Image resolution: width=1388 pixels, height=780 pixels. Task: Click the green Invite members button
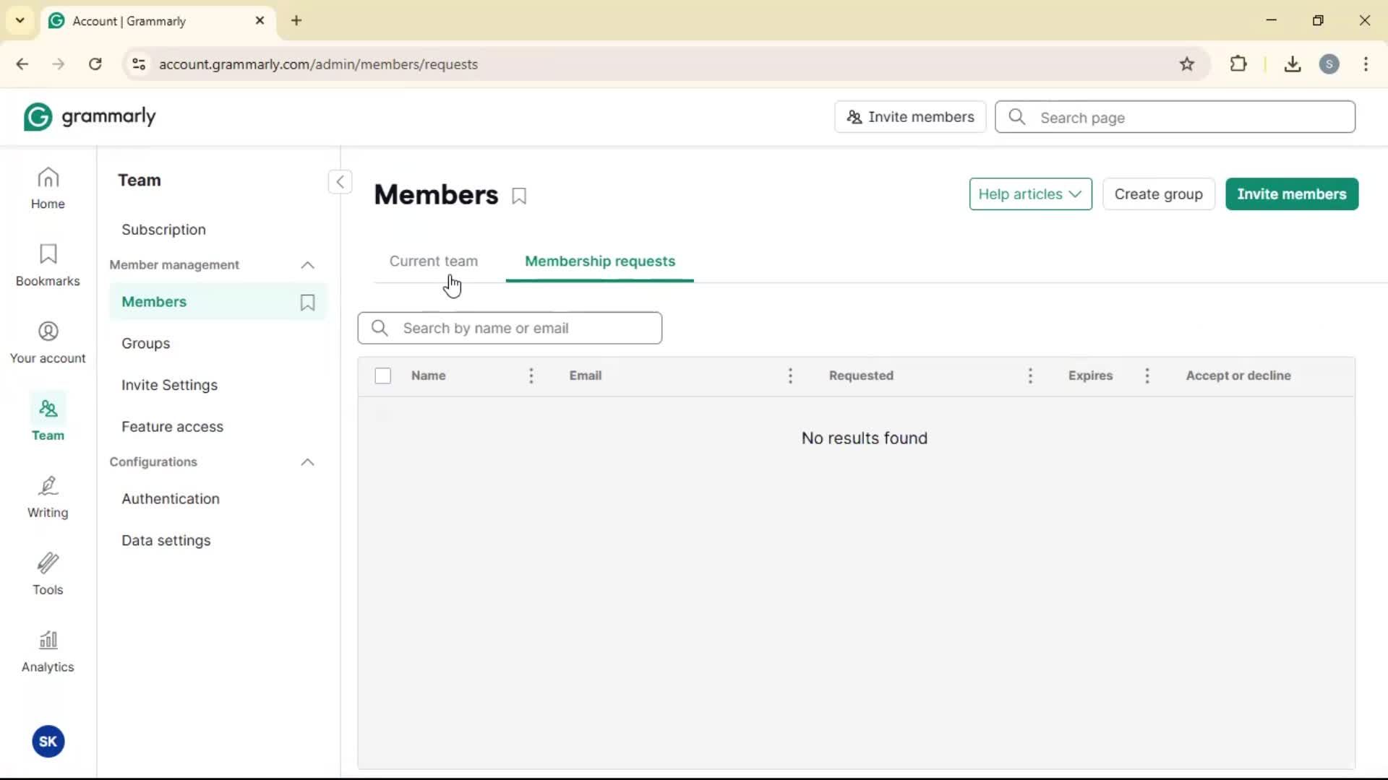pyautogui.click(x=1291, y=194)
